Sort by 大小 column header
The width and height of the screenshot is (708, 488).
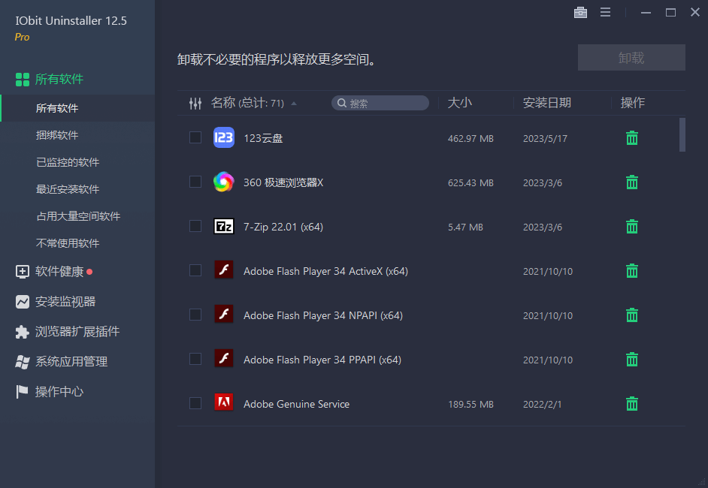coord(460,103)
